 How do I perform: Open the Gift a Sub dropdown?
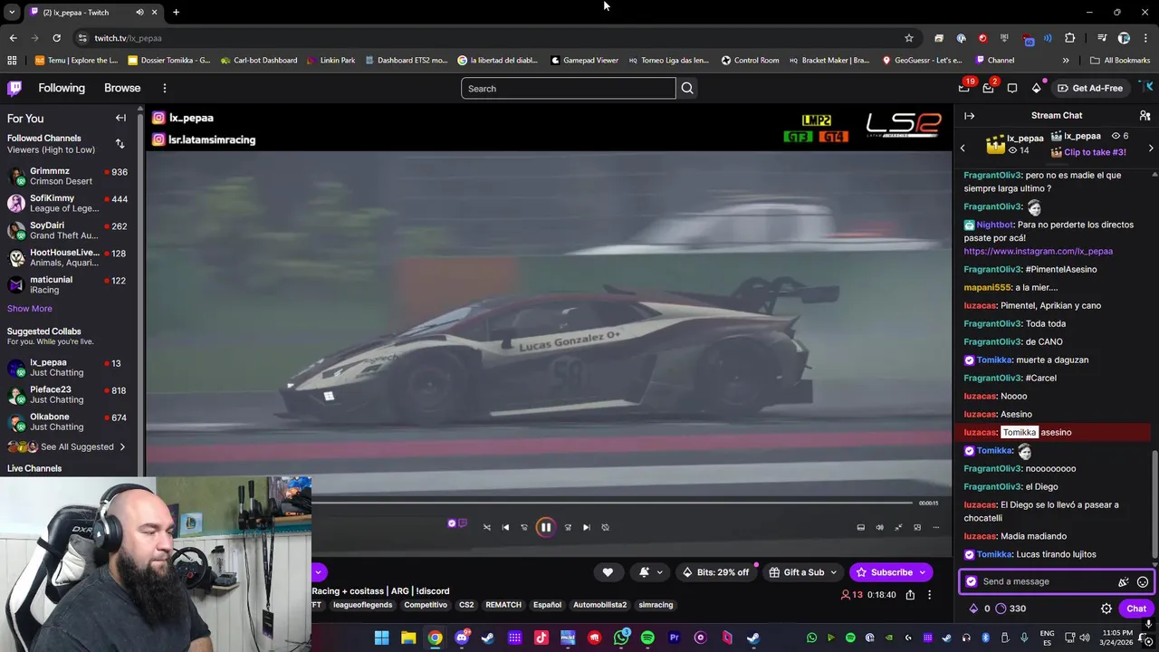[803, 572]
